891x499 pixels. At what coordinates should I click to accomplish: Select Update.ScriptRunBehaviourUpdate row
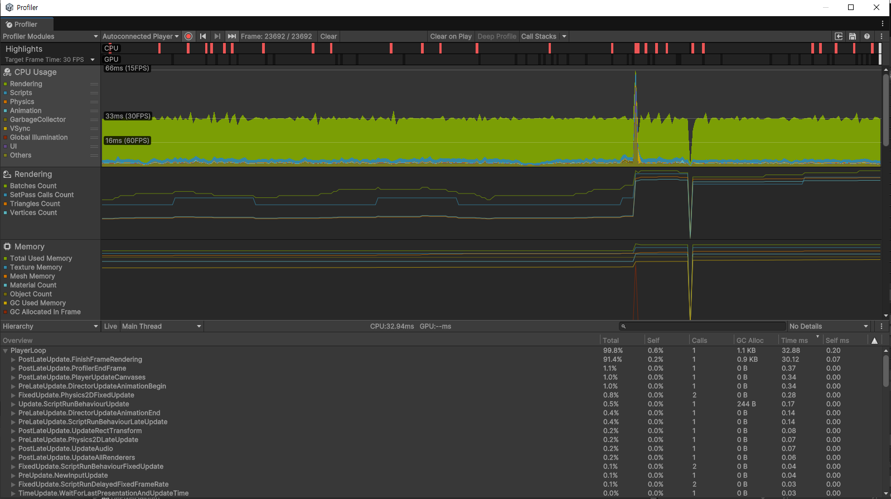[x=443, y=404]
